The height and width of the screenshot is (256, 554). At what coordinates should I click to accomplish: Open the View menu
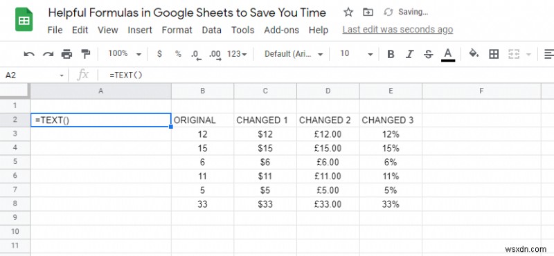[x=108, y=30]
